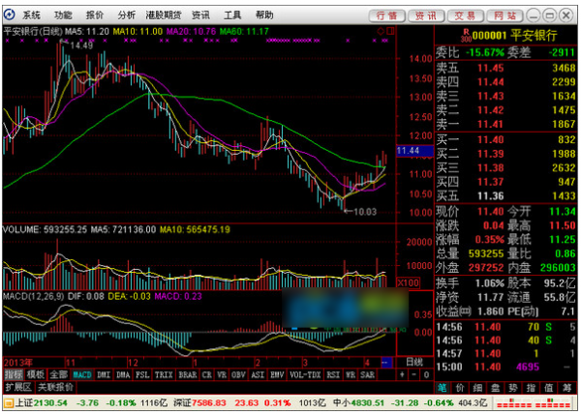581x414 pixels.
Task: Click the application logo icon beside 系统
Action: (9, 15)
